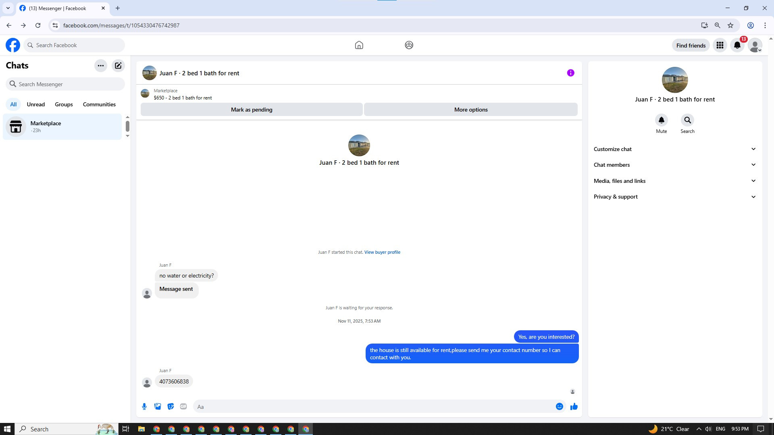
Task: Expand the Chat members section
Action: (x=674, y=165)
